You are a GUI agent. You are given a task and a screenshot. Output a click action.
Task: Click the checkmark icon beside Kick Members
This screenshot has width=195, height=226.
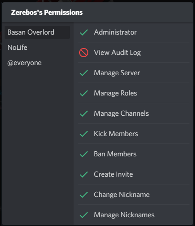tap(84, 134)
